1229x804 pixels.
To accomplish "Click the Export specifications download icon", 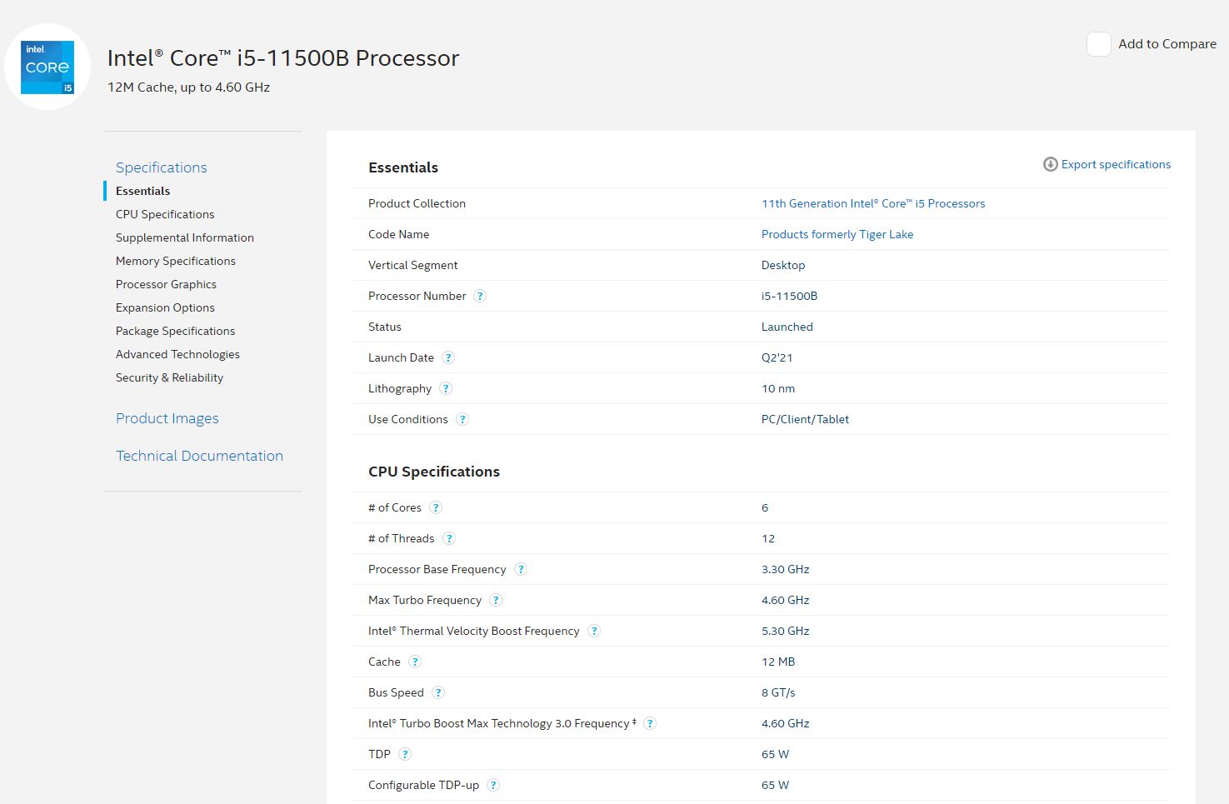I will click(x=1050, y=164).
